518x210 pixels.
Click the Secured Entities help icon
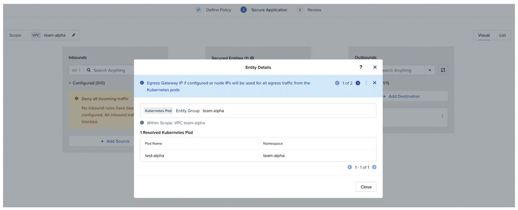coord(252,58)
